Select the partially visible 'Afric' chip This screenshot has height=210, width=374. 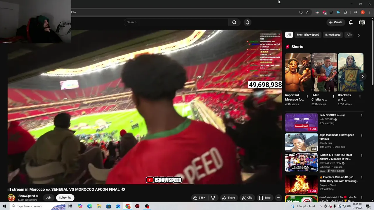(349, 35)
